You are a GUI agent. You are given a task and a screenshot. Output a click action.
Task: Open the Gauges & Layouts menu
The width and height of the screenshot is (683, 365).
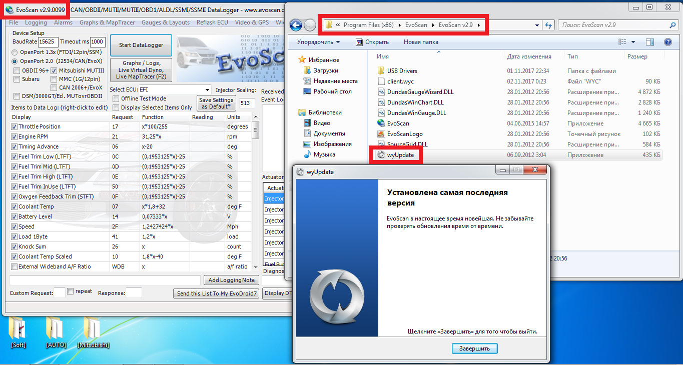[x=166, y=22]
